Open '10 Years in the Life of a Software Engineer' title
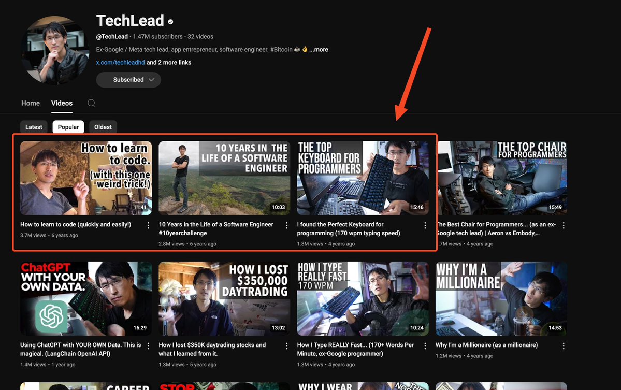 click(216, 228)
